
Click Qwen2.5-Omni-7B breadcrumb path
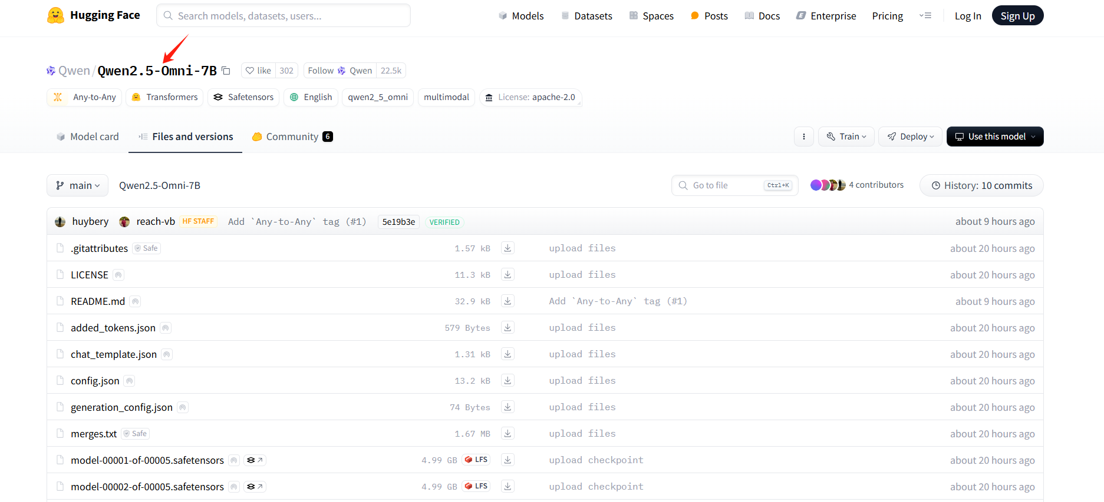pos(160,185)
